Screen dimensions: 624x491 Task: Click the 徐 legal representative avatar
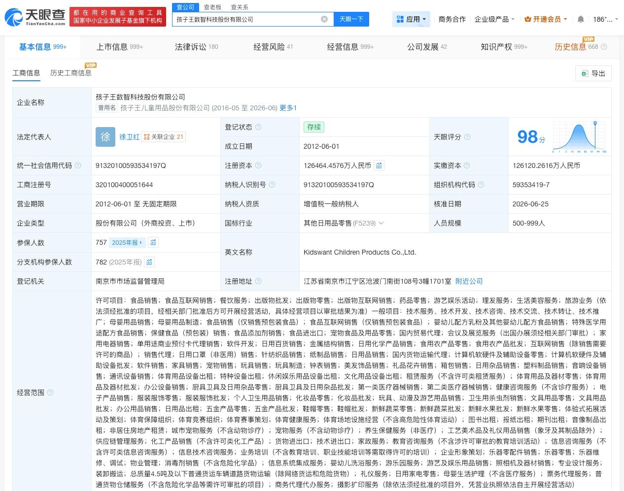click(105, 137)
